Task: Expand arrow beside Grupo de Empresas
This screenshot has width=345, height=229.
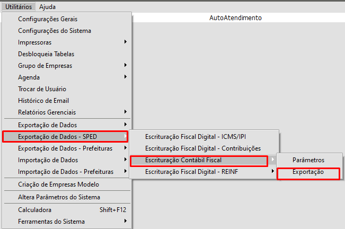Action: (x=126, y=65)
